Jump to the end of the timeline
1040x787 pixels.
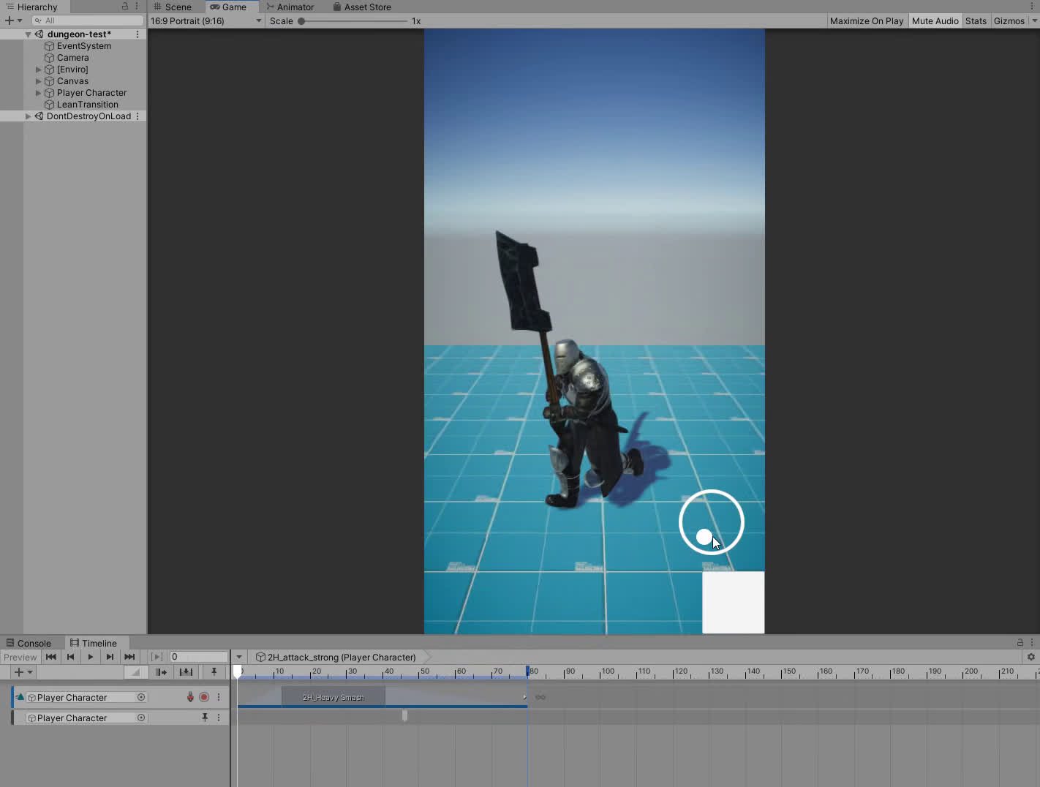click(129, 657)
